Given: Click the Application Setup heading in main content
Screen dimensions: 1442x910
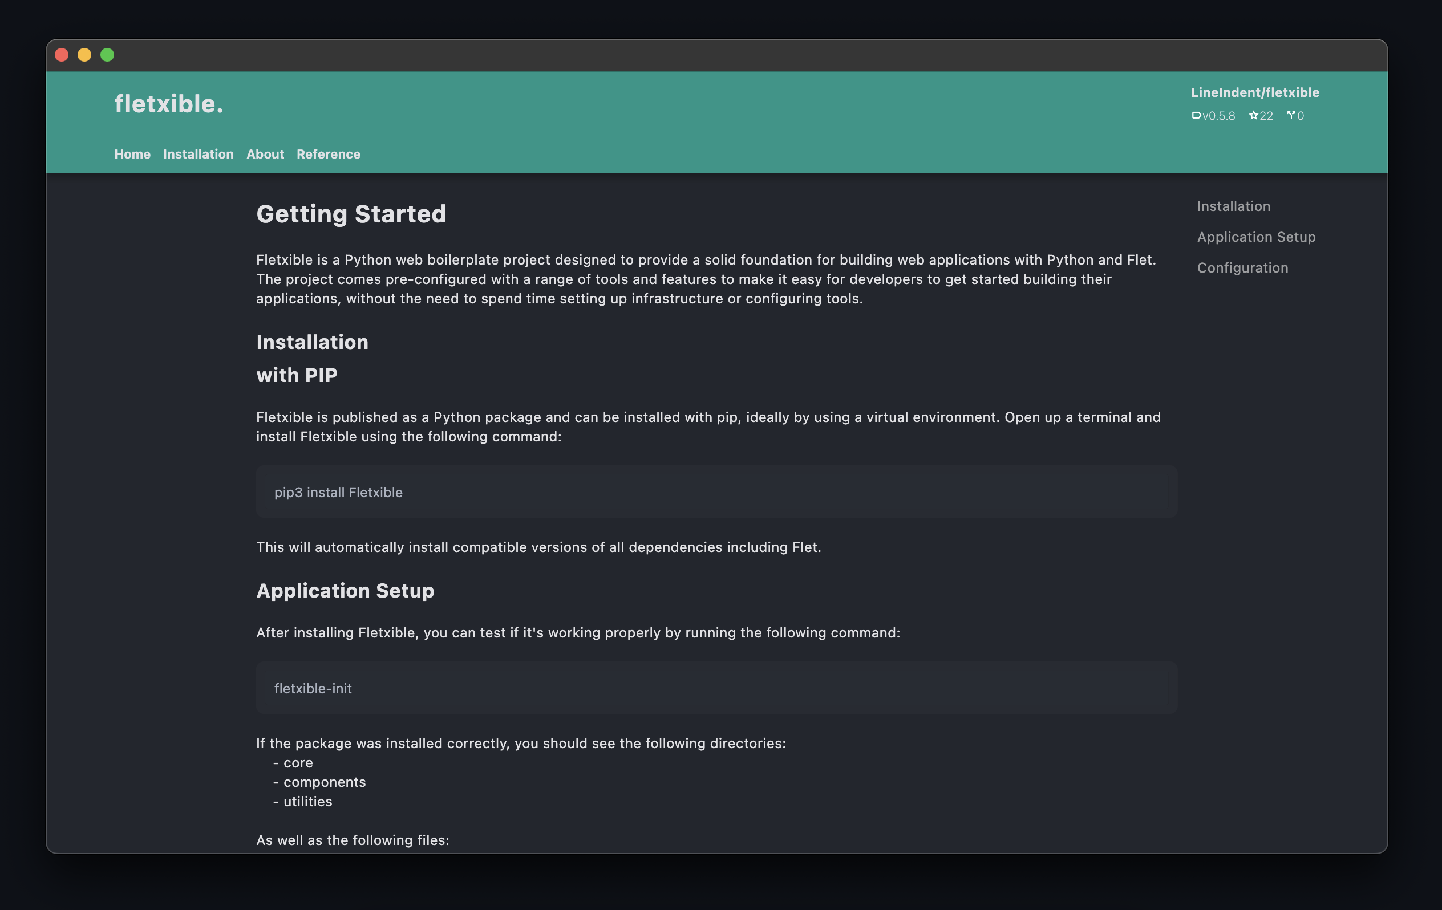Looking at the screenshot, I should [x=345, y=591].
